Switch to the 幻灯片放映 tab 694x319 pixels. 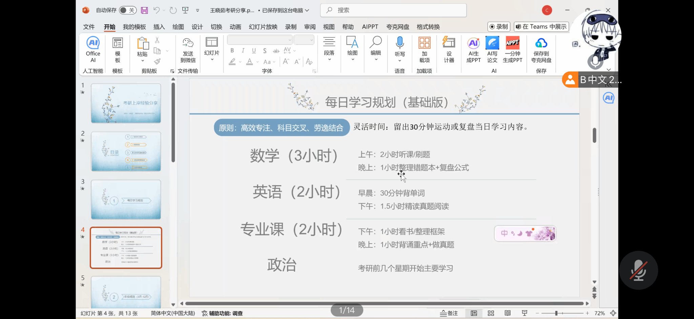pos(263,27)
